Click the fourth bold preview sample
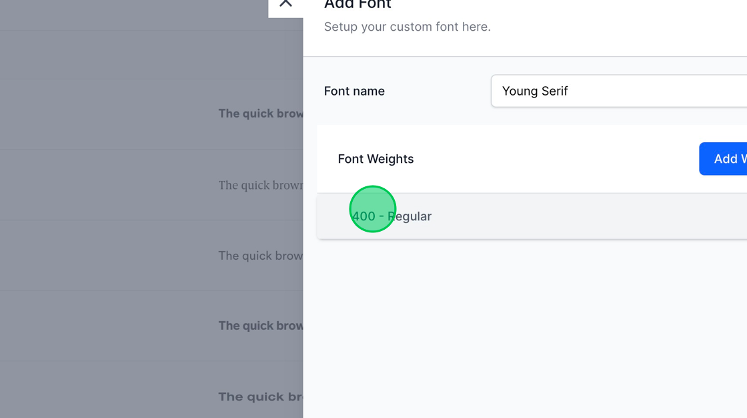 click(x=260, y=325)
